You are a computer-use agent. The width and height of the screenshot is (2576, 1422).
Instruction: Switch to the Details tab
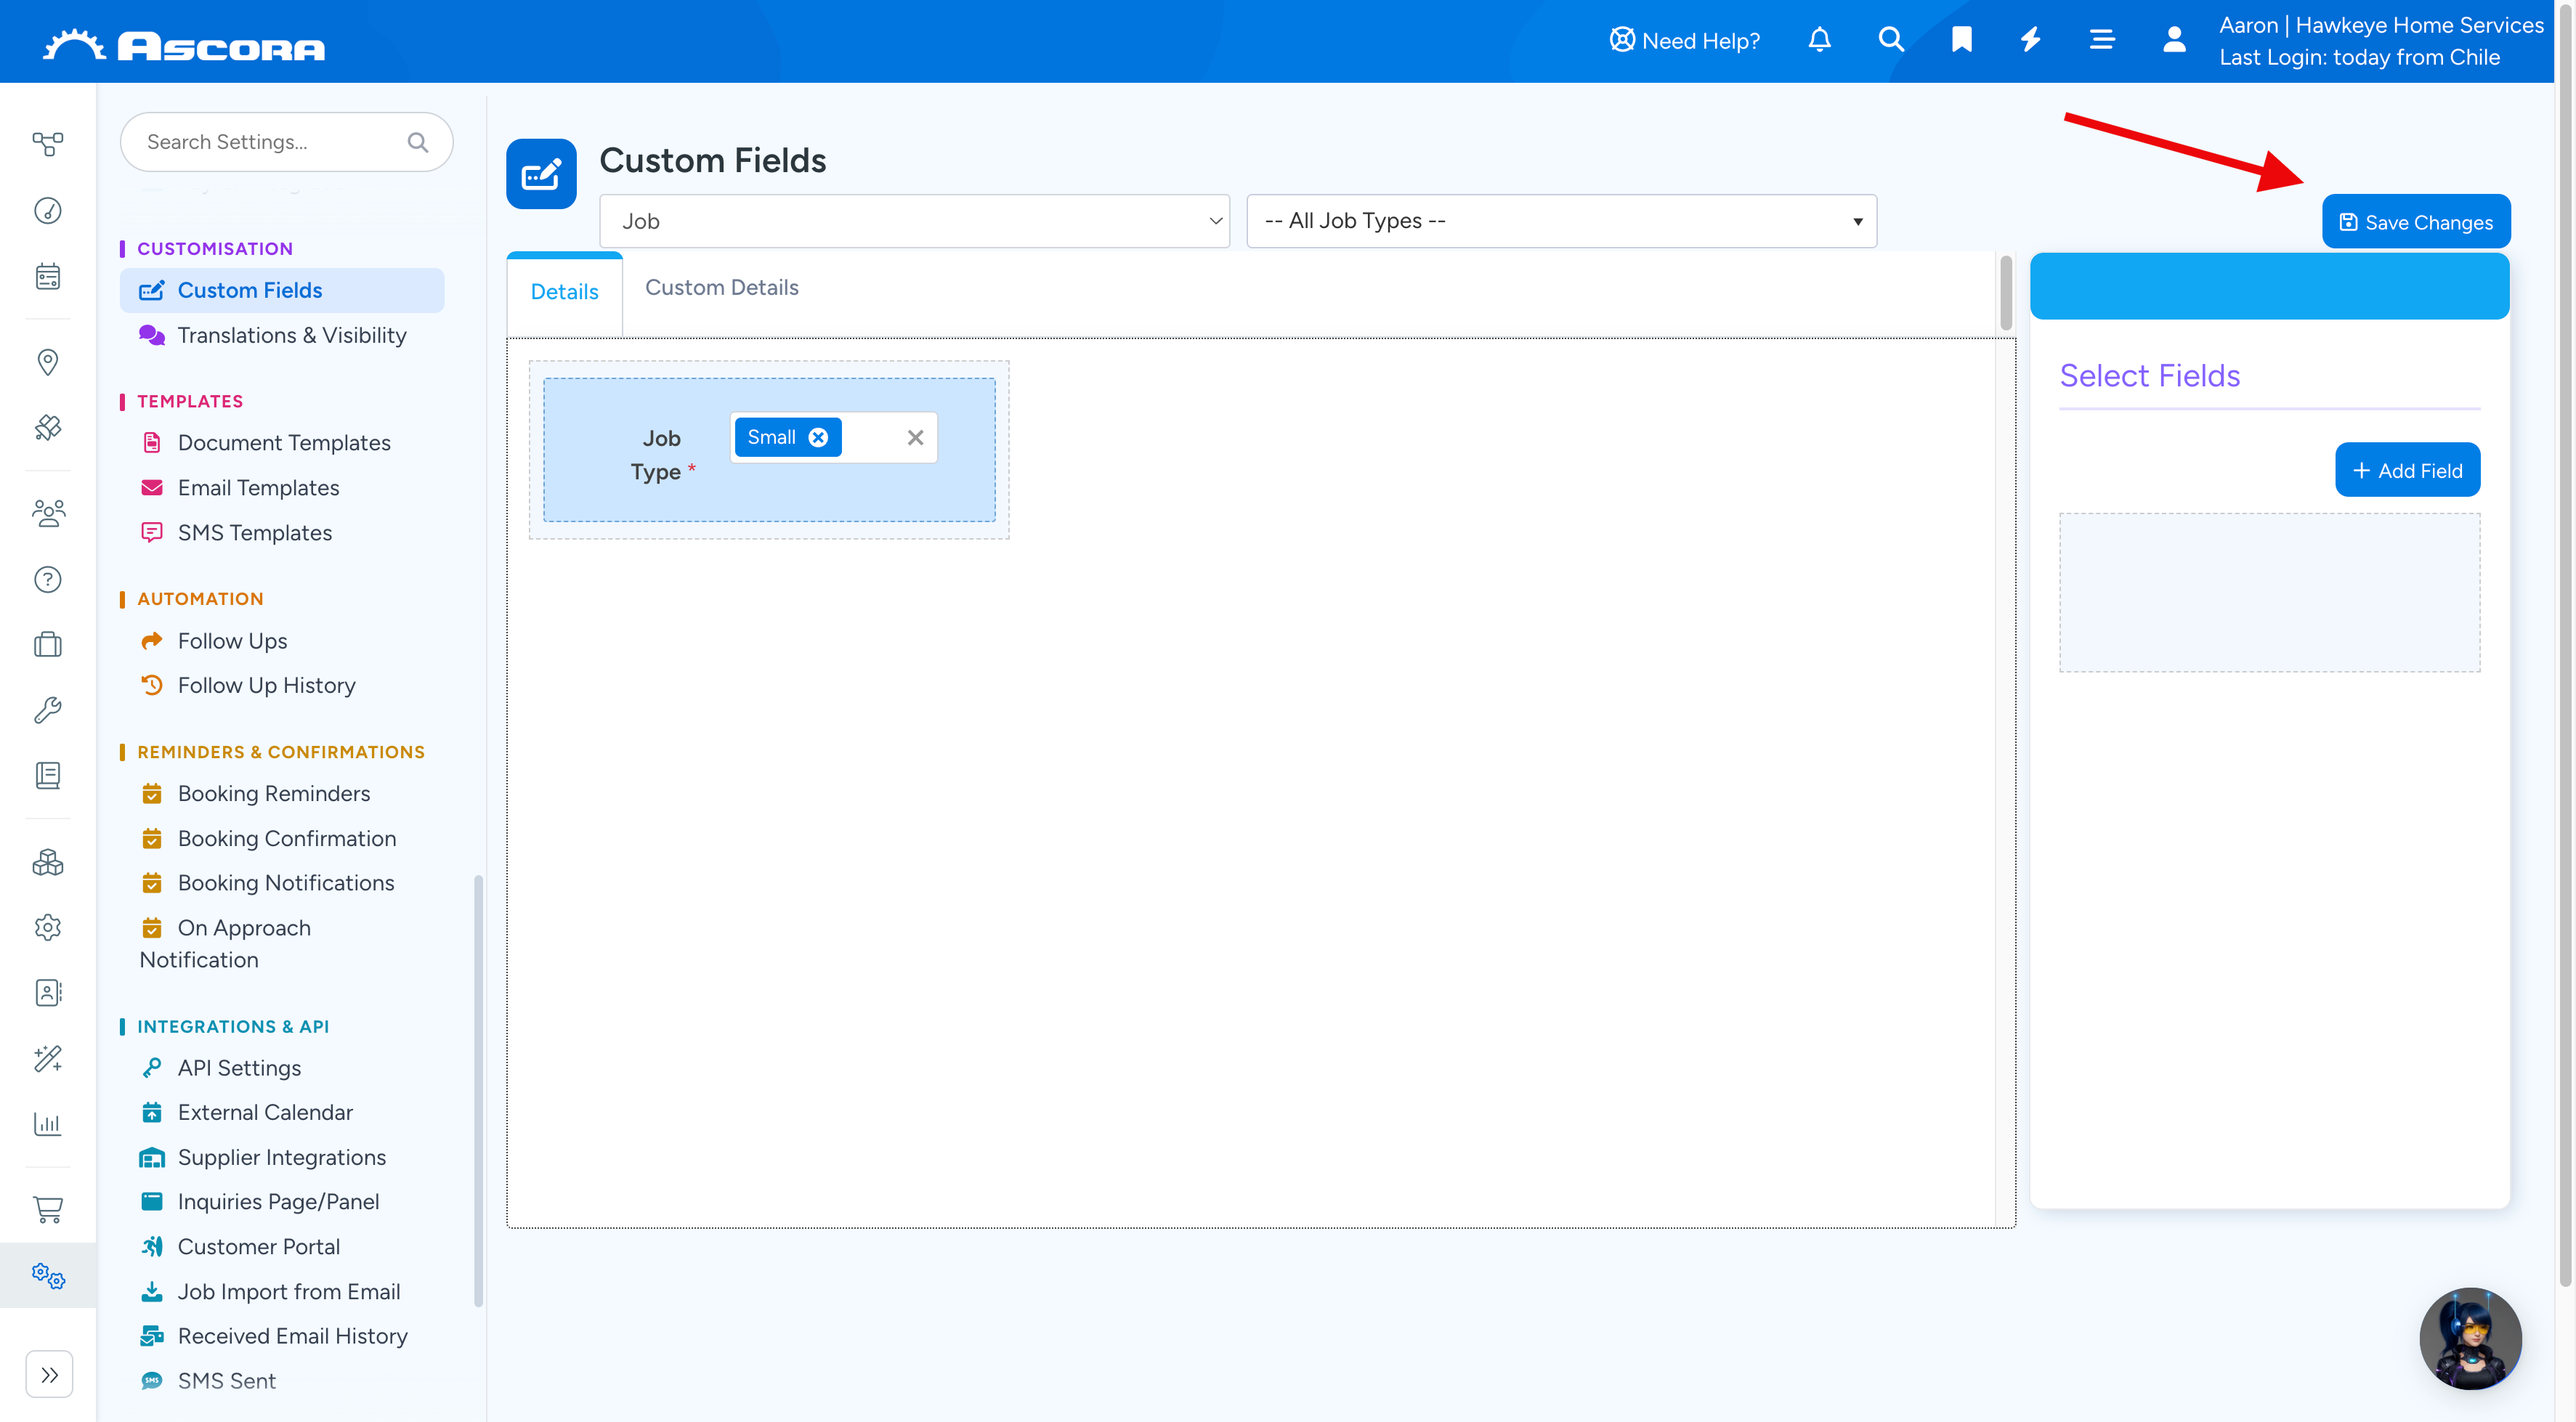564,292
